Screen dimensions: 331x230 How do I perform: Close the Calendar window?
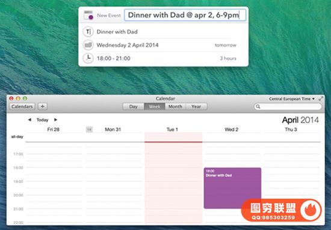tap(11, 98)
